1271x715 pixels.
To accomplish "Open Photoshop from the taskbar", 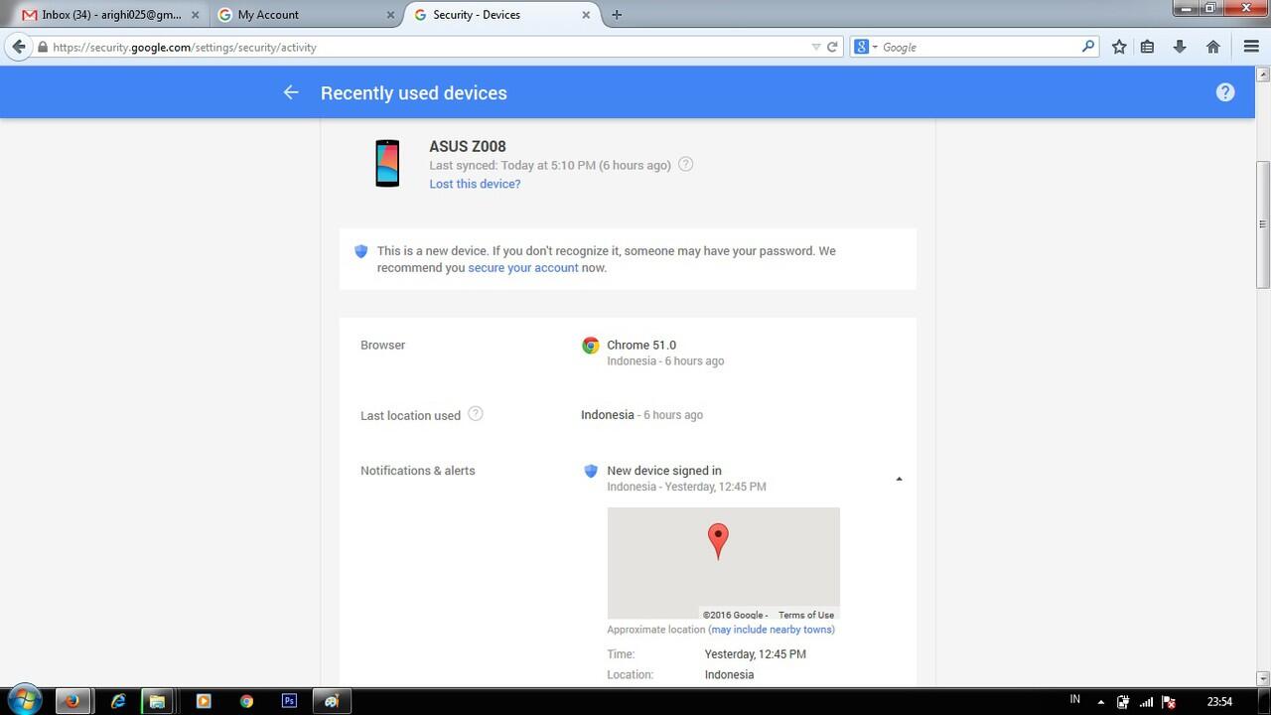I will (x=289, y=700).
